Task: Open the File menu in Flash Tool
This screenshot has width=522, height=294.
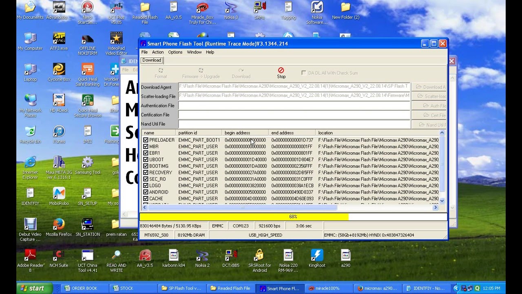Action: (x=144, y=52)
